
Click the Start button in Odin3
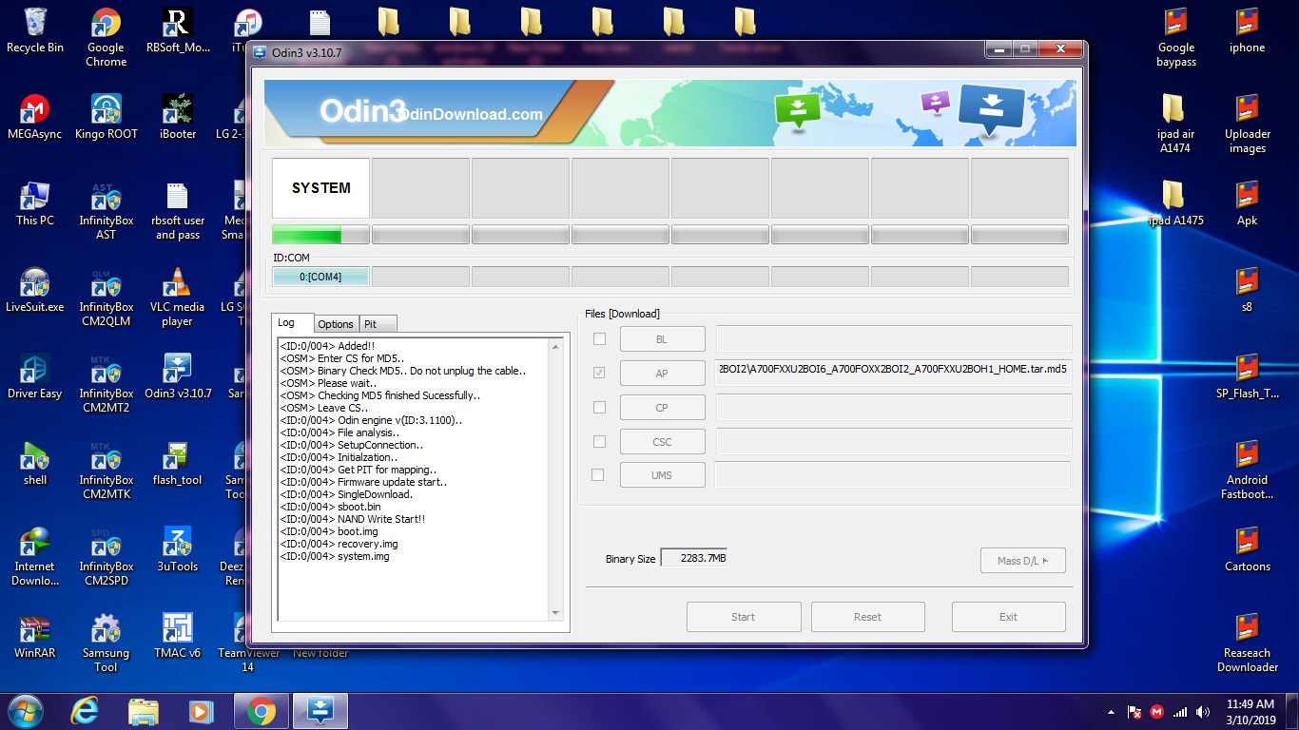[x=744, y=617]
